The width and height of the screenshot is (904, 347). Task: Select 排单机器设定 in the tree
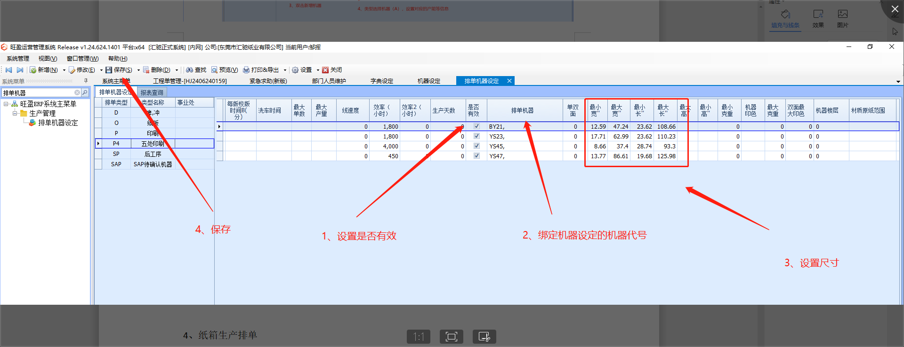[x=58, y=123]
